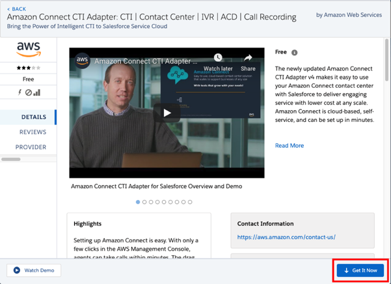Select the second carousel dot
This screenshot has height=284, width=391.
click(x=144, y=202)
